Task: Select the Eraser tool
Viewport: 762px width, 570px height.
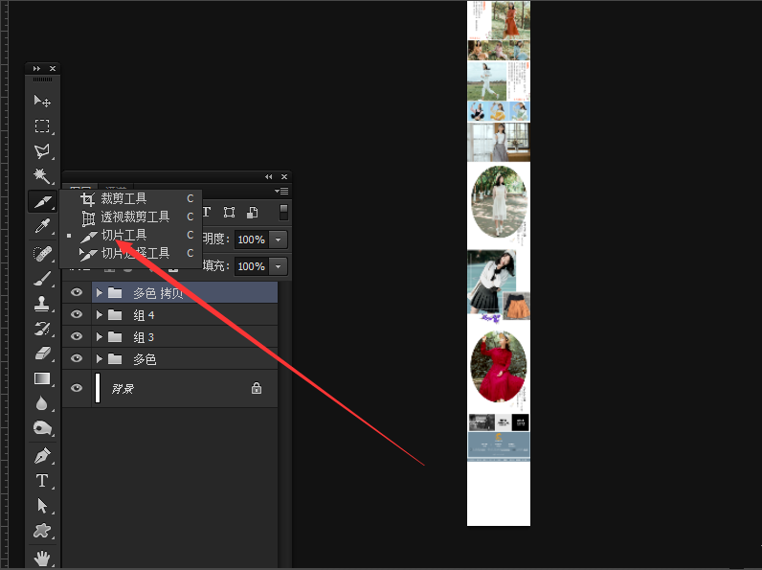Action: 42,353
